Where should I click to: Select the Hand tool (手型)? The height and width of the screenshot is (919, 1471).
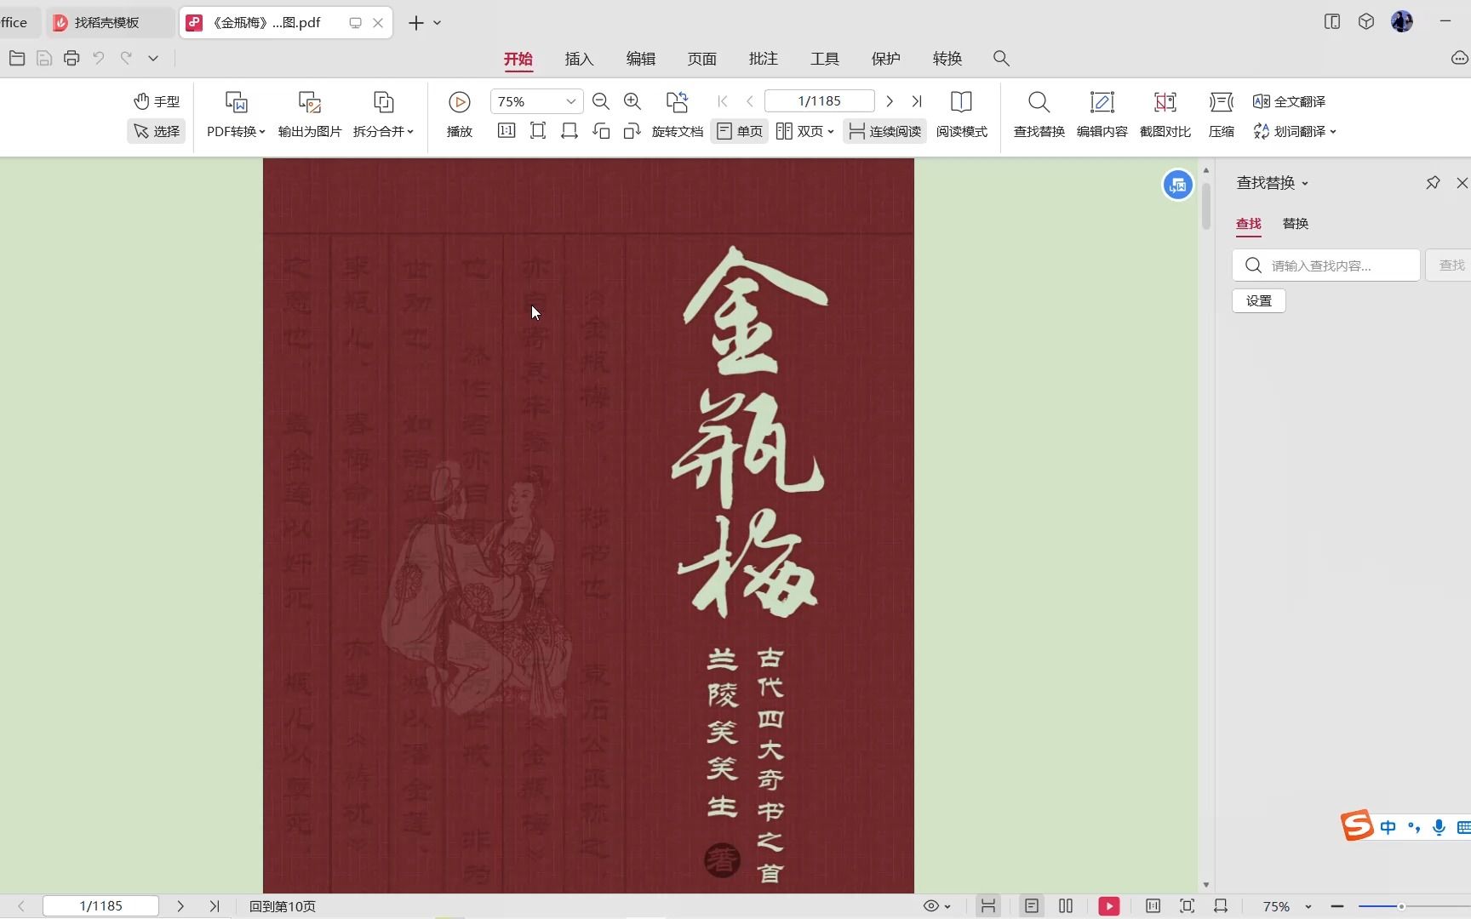coord(157,101)
